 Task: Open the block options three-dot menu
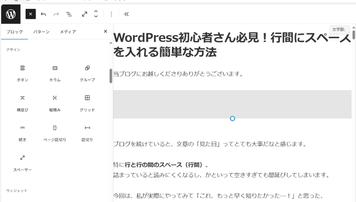click(x=111, y=14)
